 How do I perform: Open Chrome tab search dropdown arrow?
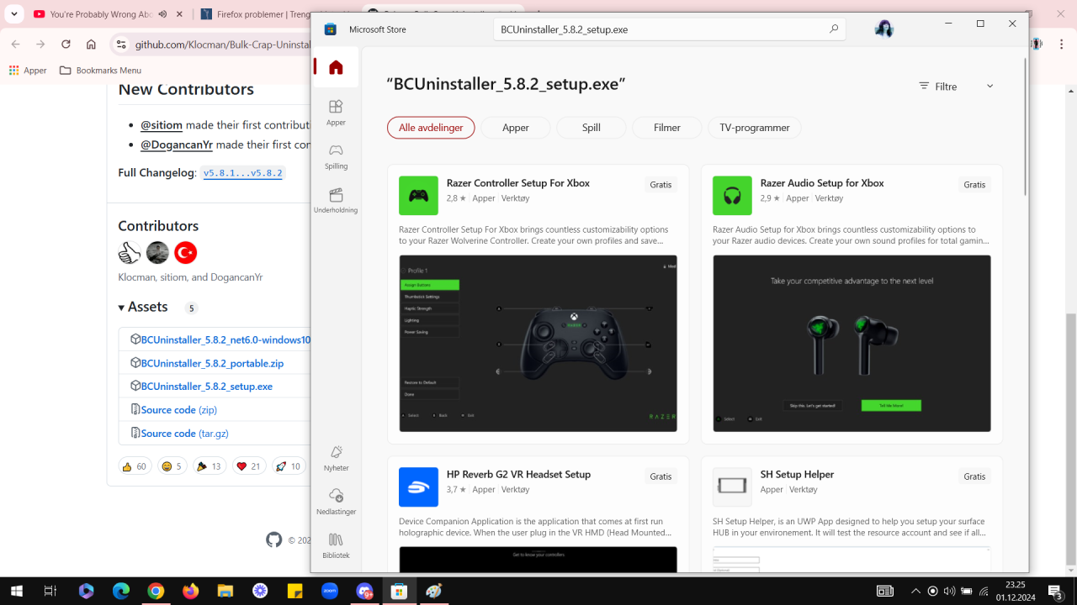coord(14,14)
